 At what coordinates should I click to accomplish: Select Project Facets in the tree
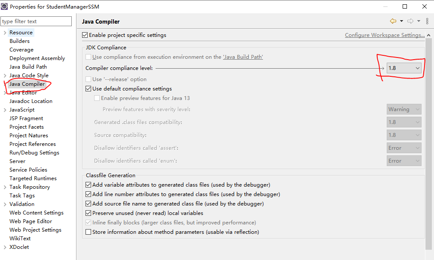[x=27, y=127]
